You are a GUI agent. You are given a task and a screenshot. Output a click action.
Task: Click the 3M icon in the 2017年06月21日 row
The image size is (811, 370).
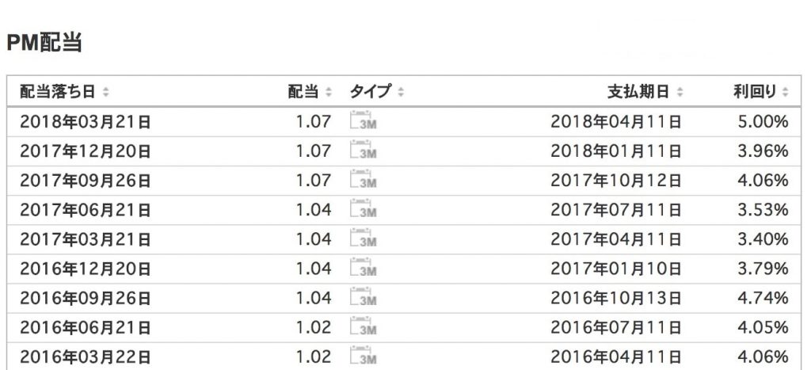tap(364, 208)
